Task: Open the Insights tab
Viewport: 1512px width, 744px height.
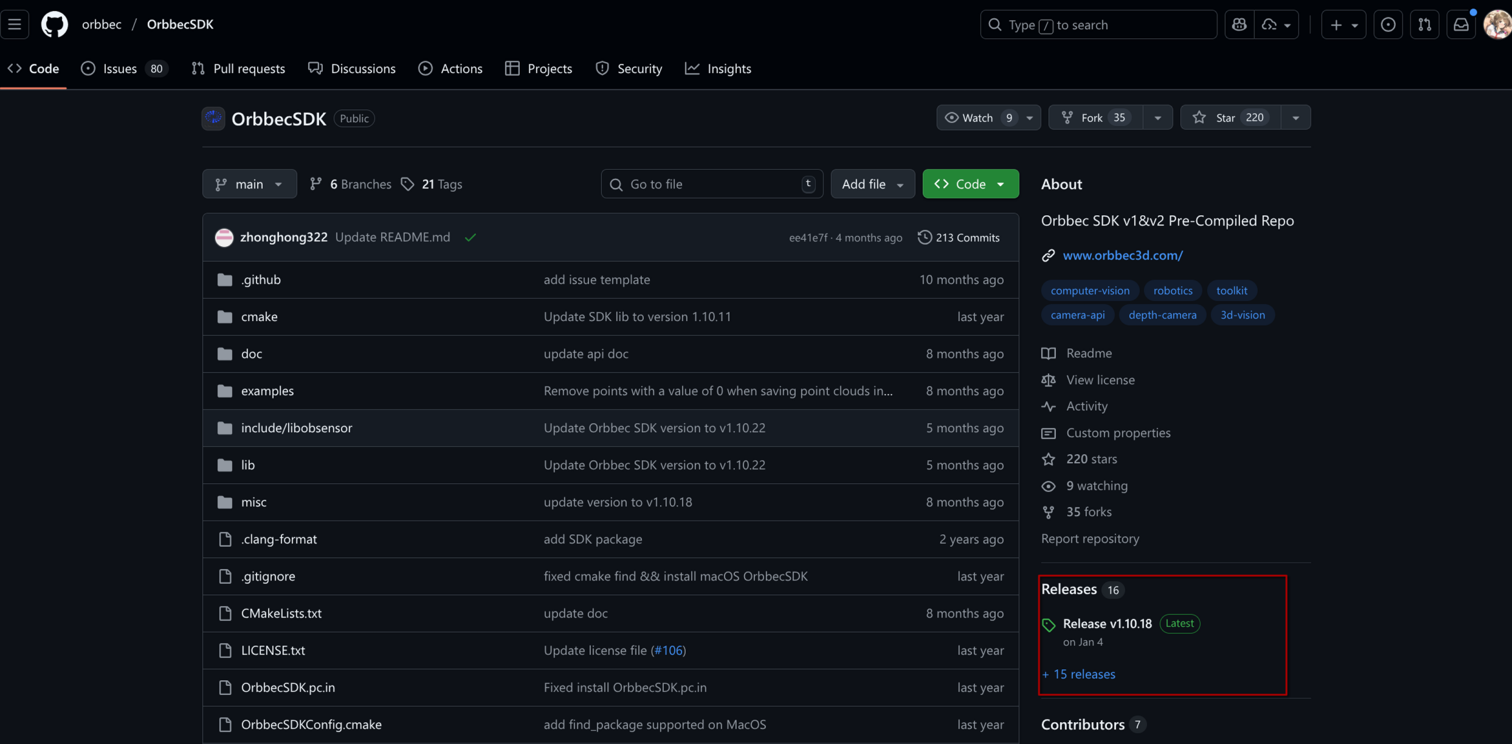Action: (718, 69)
